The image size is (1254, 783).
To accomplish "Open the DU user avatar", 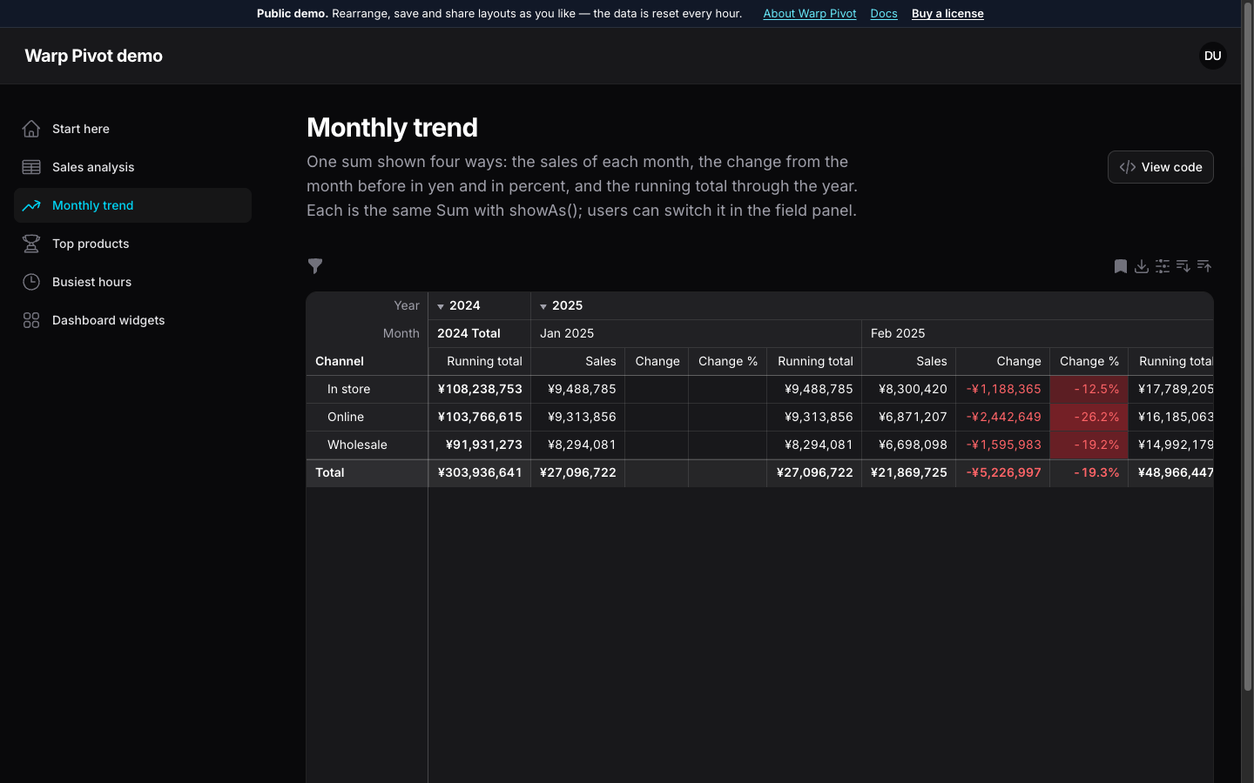I will (1212, 56).
